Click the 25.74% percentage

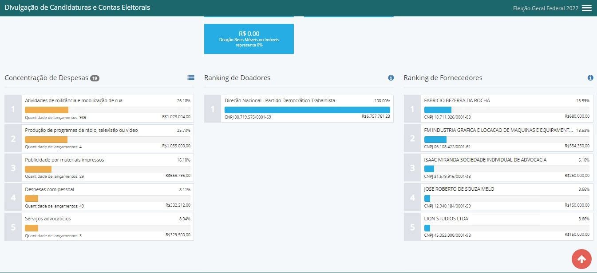pos(184,131)
